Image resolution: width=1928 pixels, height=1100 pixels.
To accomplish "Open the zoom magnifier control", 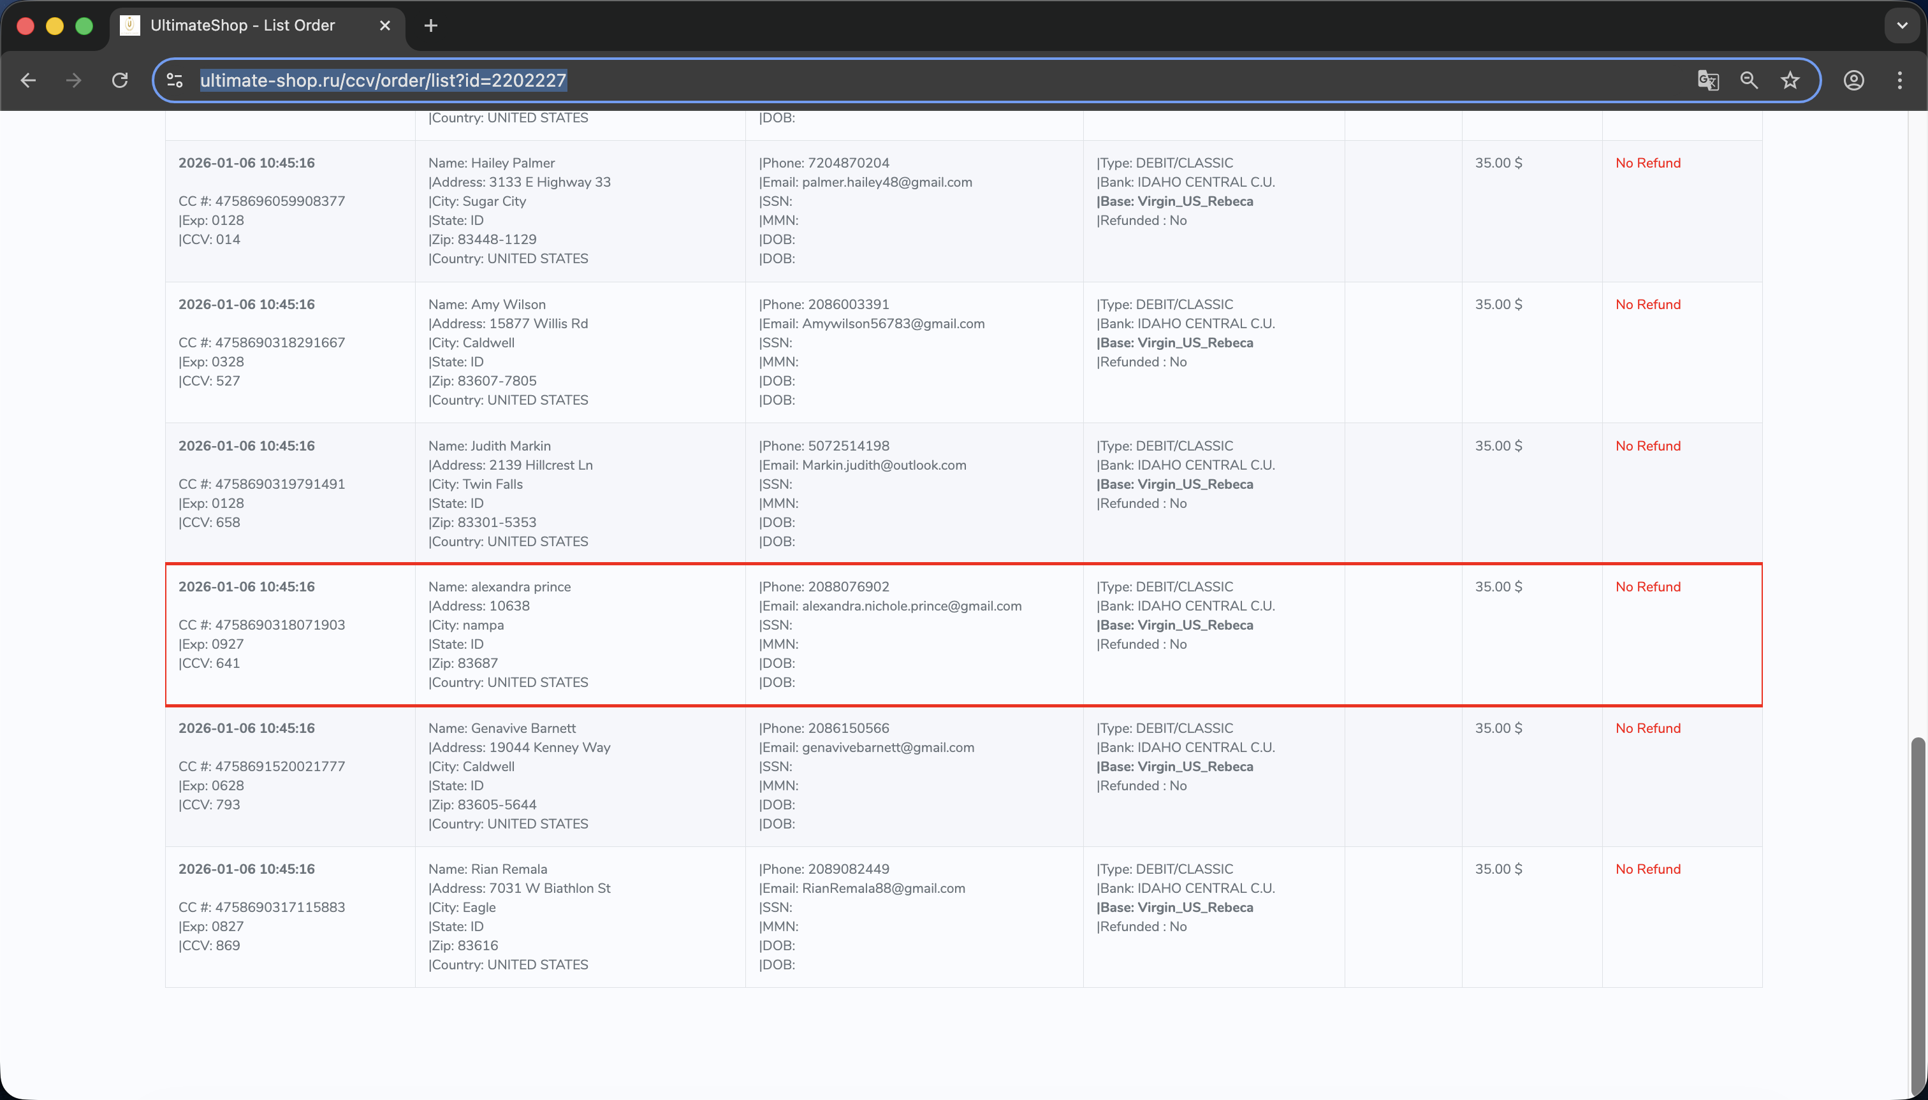I will pyautogui.click(x=1749, y=80).
